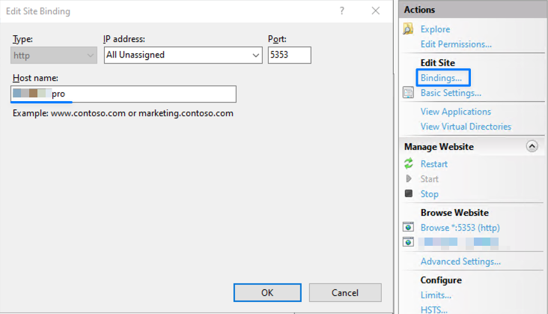
Task: Close the Edit Site Binding dialog
Action: [x=376, y=11]
